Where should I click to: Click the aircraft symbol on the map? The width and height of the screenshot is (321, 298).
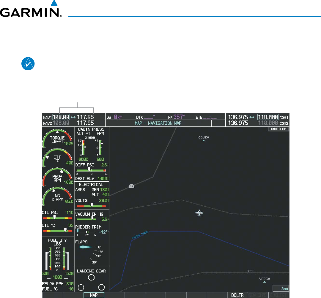pyautogui.click(x=199, y=213)
